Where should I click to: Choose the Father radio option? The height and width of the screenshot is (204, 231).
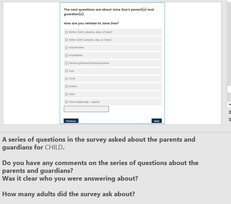pyautogui.click(x=66, y=40)
